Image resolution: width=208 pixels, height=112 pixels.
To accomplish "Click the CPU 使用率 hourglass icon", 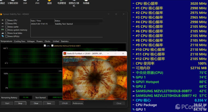I will pyautogui.click(x=133, y=63).
